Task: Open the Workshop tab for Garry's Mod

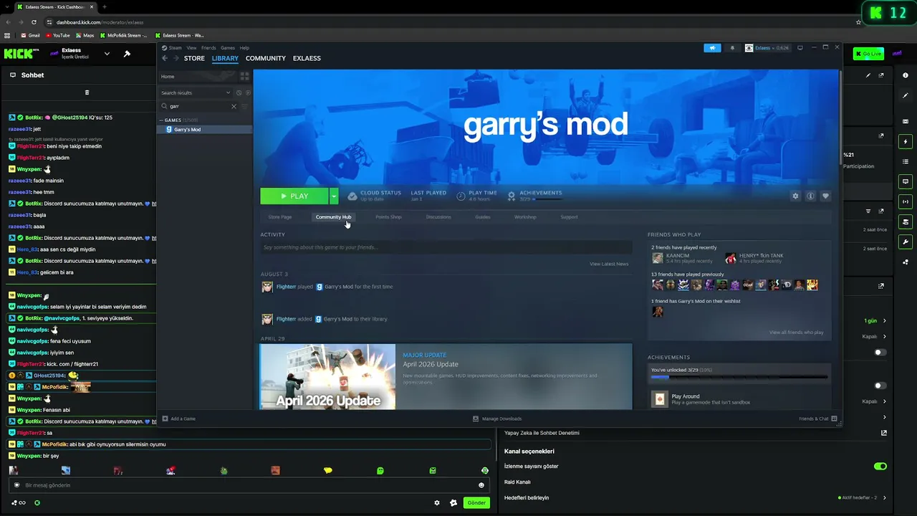Action: [525, 217]
